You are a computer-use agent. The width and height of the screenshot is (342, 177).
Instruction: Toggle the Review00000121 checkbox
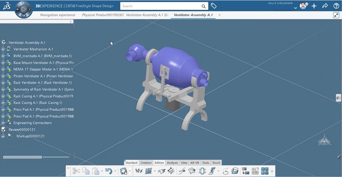tap(4, 129)
